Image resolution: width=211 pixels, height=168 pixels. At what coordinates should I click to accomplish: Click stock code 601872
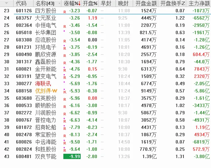point(24,127)
